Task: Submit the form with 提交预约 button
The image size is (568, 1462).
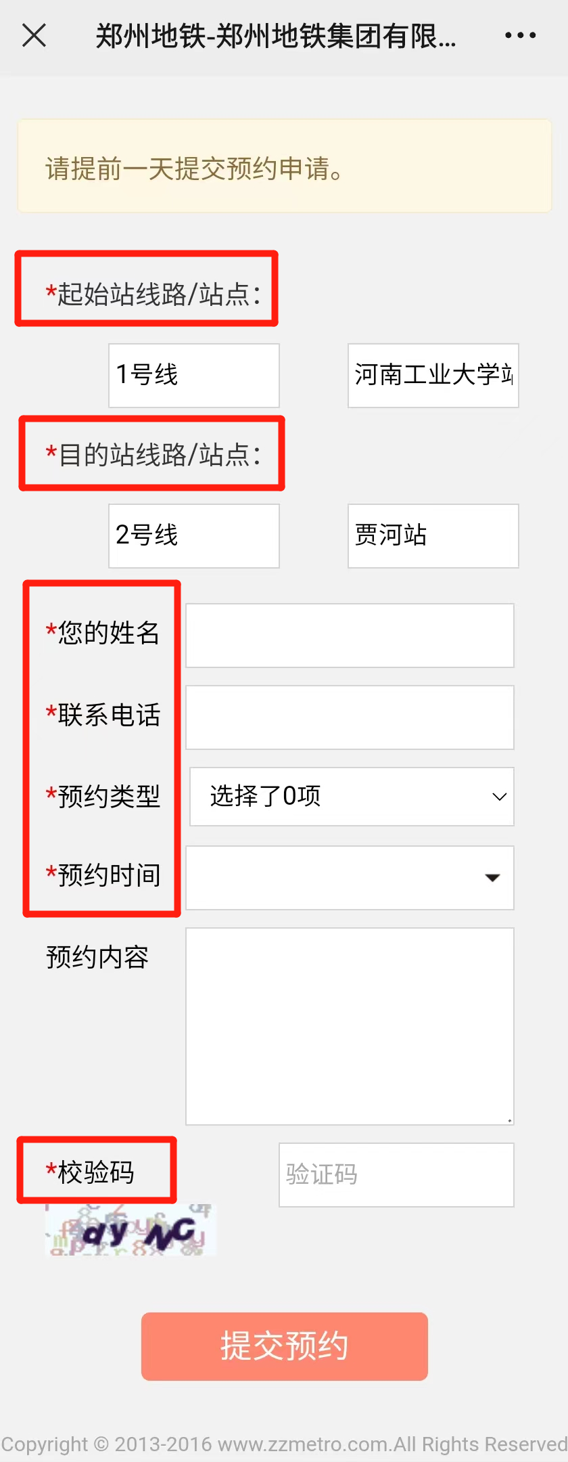Action: coord(285,1346)
